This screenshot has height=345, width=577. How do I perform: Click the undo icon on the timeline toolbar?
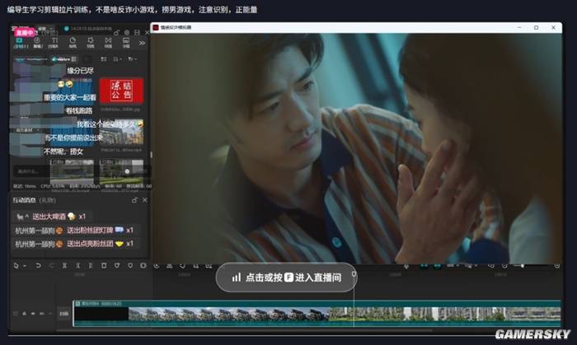tap(38, 265)
